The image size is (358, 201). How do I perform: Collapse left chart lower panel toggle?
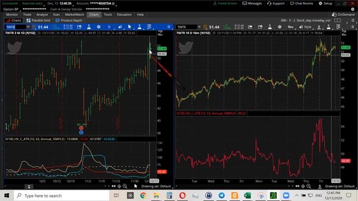point(29,186)
